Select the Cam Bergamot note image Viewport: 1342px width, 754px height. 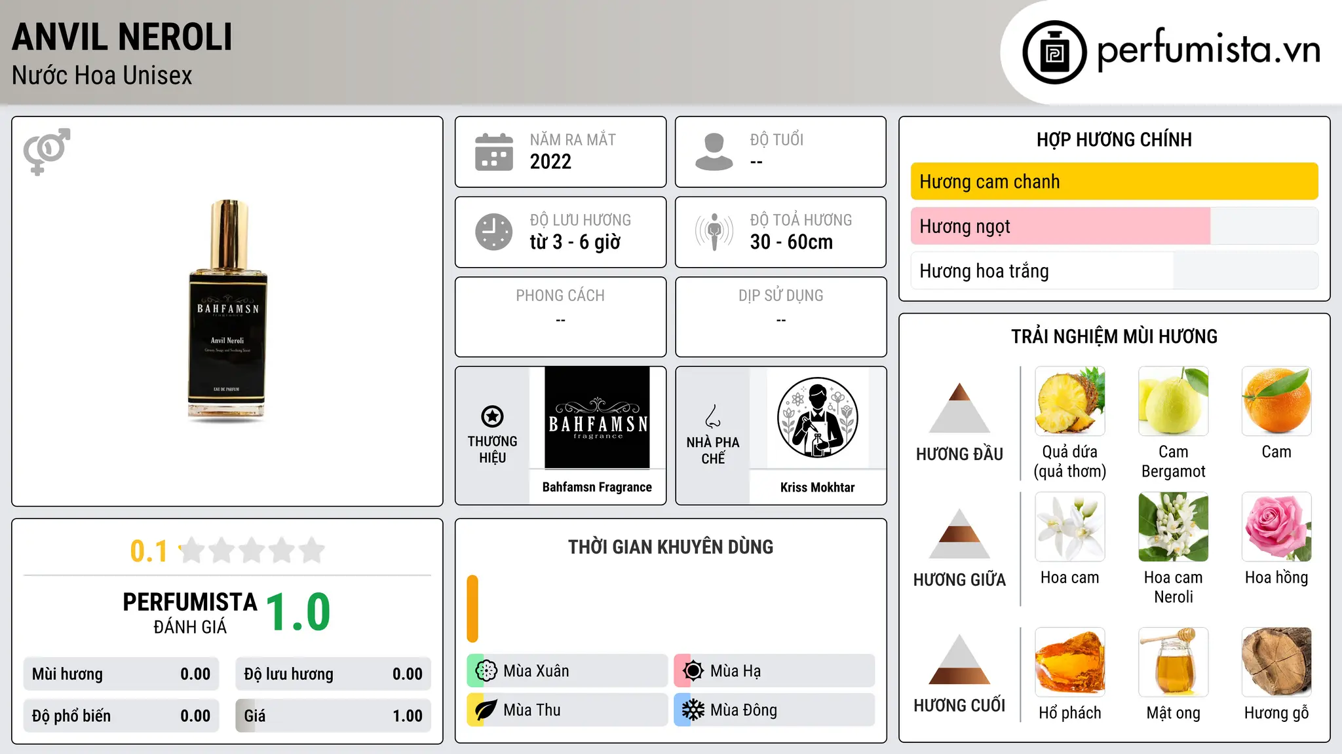pyautogui.click(x=1174, y=401)
